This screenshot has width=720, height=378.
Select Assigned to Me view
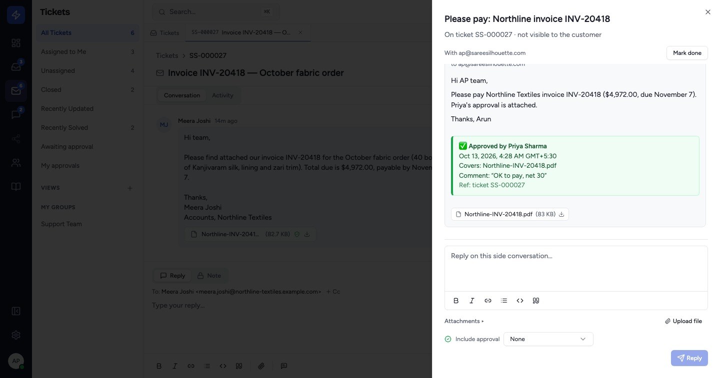click(87, 52)
